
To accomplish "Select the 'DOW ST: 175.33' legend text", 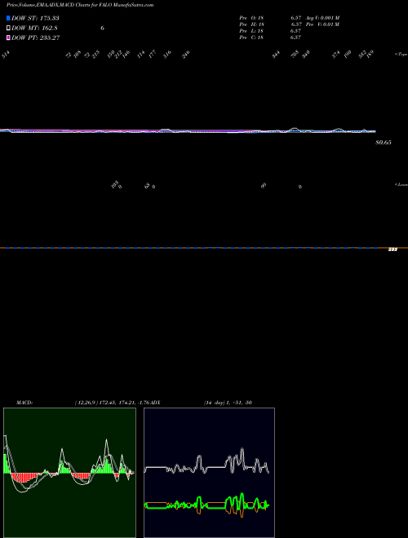I will point(35,18).
